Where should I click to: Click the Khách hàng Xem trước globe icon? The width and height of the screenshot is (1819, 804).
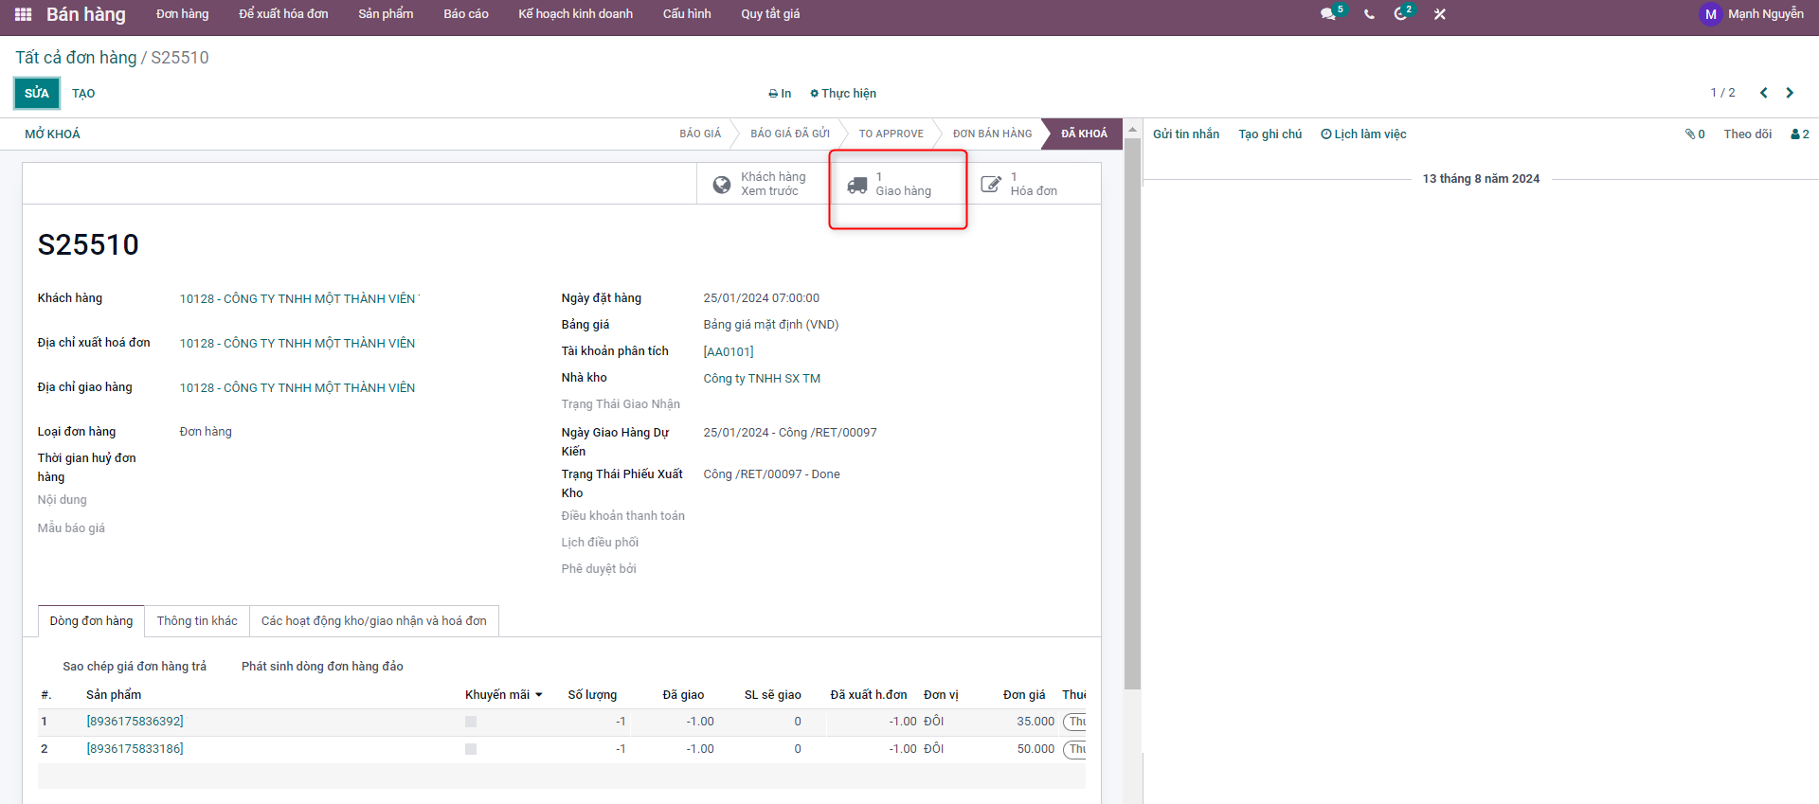722,185
